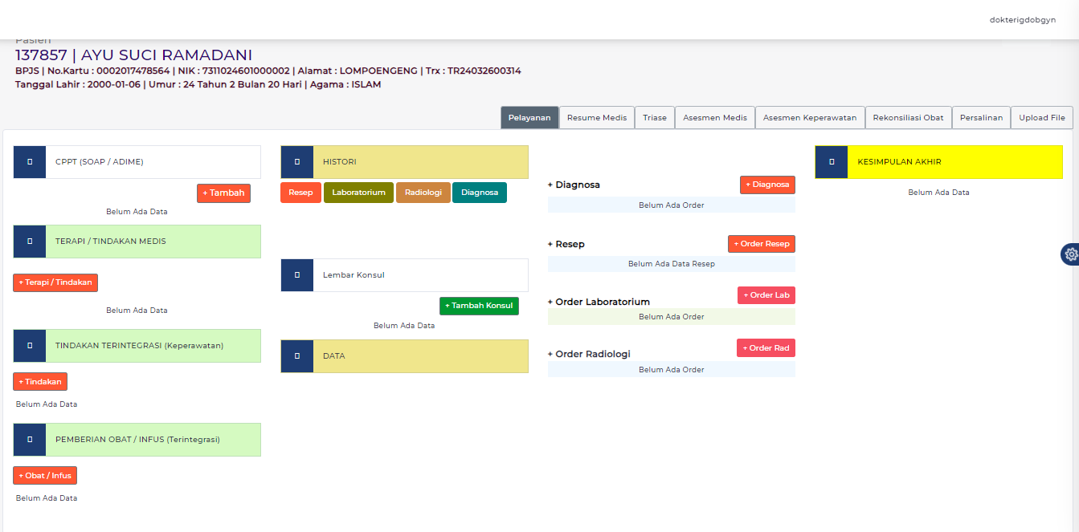Click the KESIMPULAN AKHIR panel icon

tap(832, 161)
